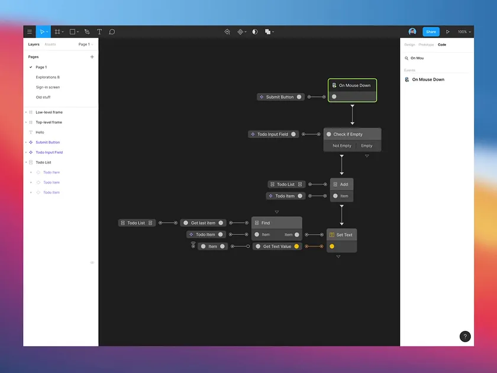This screenshot has height=373, width=497.
Task: Click the add new page plus icon
Action: [x=92, y=56]
